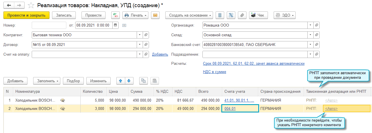Open the Склад dropdown list
Screen dimensions: 372x133
[310, 35]
